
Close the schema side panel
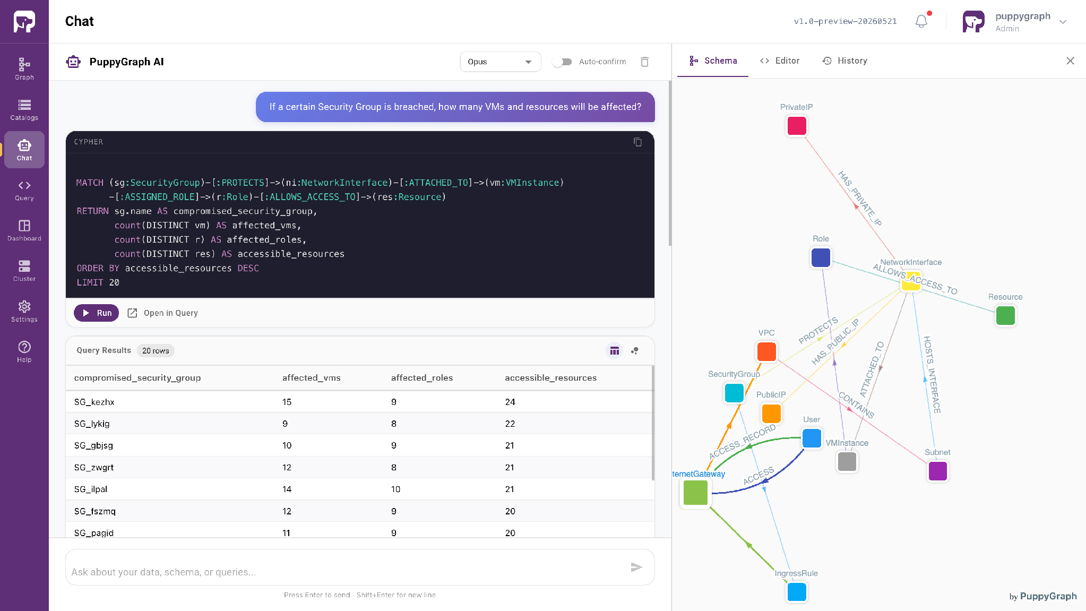tap(1071, 61)
